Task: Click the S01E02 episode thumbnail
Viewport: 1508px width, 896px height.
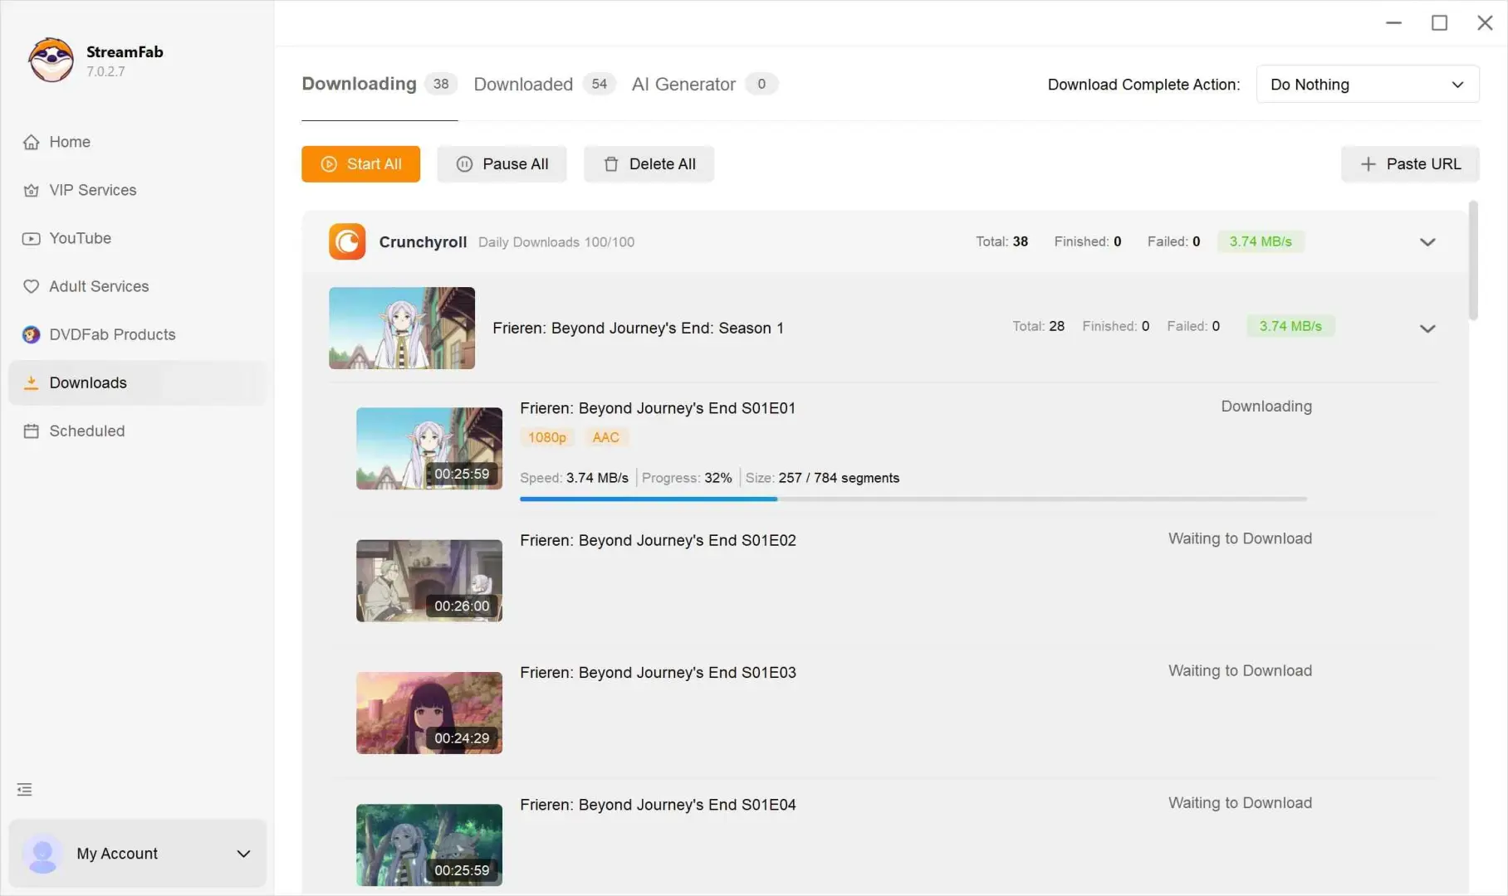Action: 429,581
